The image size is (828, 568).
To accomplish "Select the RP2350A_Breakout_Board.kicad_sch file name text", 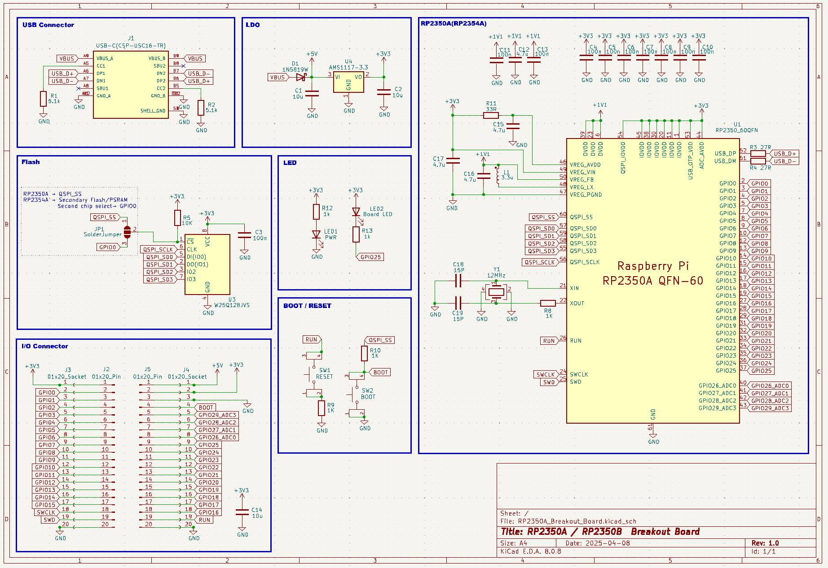I will click(577, 521).
